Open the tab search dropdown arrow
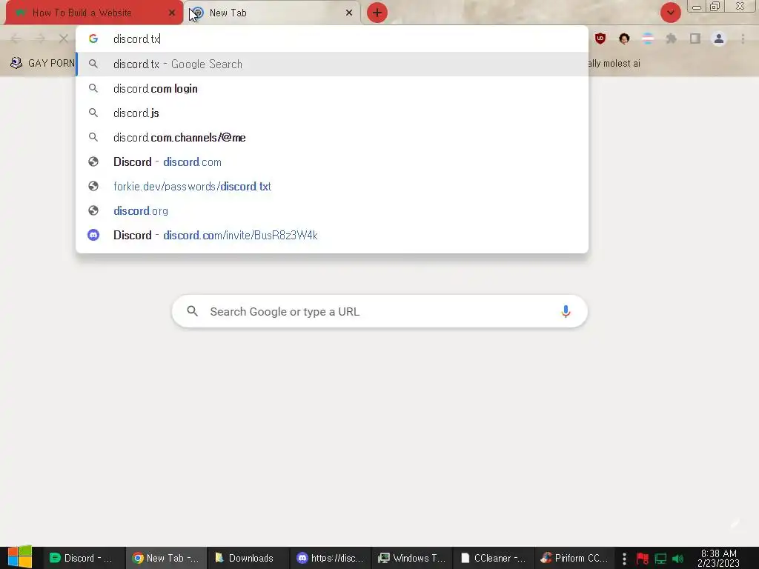 [x=670, y=13]
